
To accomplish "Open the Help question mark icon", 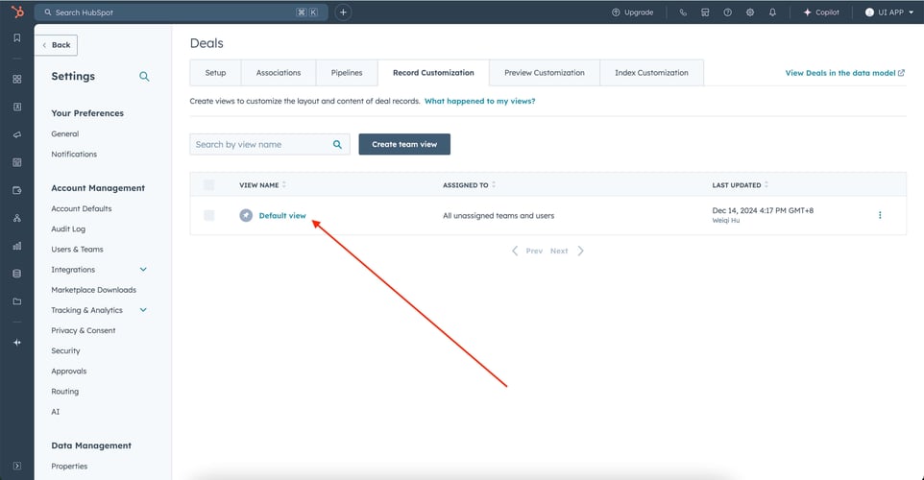I will pos(727,12).
